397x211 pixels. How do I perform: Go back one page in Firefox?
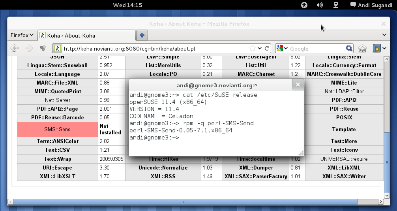[x=15, y=48]
